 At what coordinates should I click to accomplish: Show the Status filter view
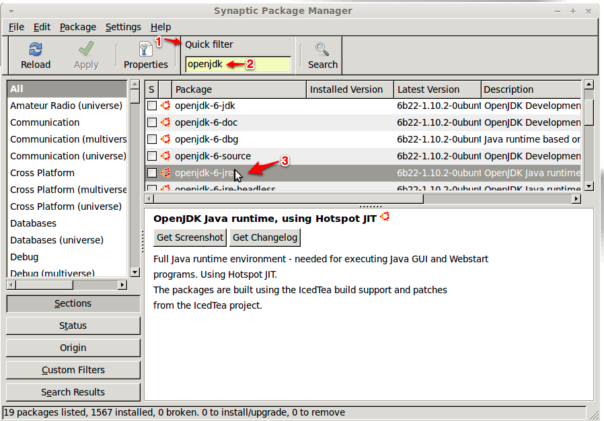(73, 326)
